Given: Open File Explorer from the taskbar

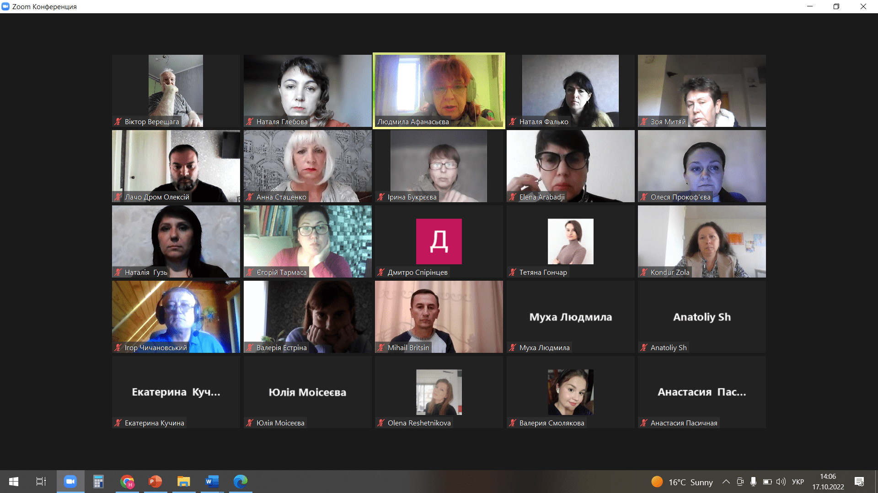Looking at the screenshot, I should 183,482.
